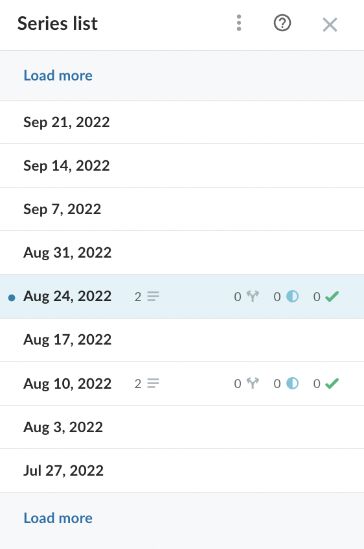Select the Aug 17, 2022 meeting
The height and width of the screenshot is (549, 364).
tap(182, 339)
